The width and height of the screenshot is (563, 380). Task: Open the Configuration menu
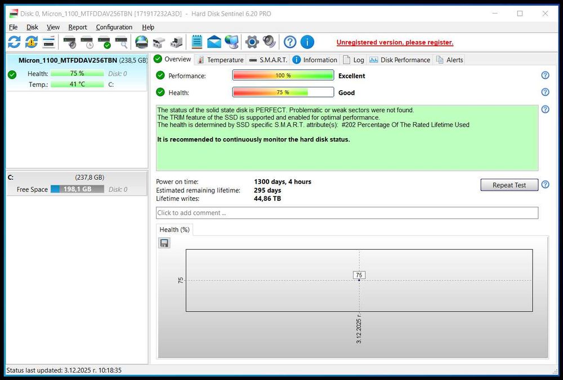pyautogui.click(x=114, y=27)
